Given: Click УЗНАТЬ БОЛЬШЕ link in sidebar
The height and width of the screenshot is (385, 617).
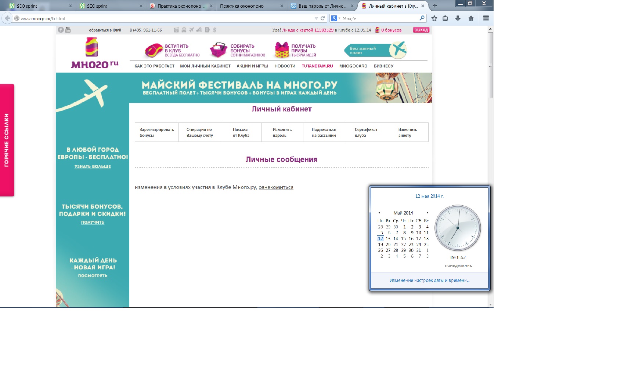Looking at the screenshot, I should [x=93, y=166].
